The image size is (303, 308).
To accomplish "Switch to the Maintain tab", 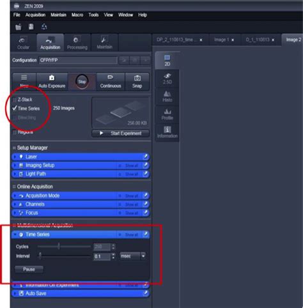I will click(104, 43).
